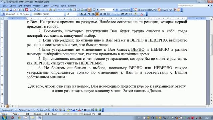Image resolution: width=213 pixels, height=120 pixels.
Task: Open the Формат menu
Action: 37,6
